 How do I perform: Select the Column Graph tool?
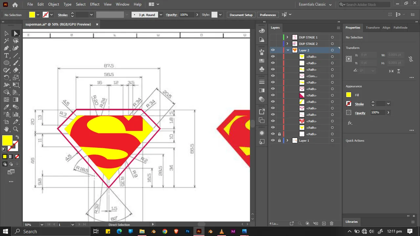16,114
